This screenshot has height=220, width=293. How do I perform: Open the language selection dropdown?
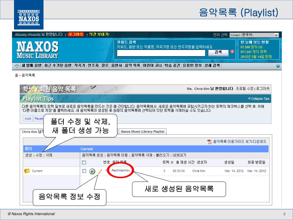pyautogui.click(x=254, y=35)
